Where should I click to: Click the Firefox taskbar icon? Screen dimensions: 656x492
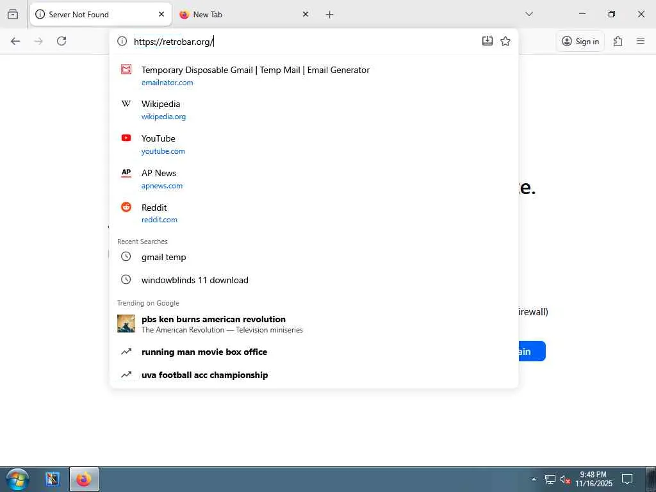(84, 479)
